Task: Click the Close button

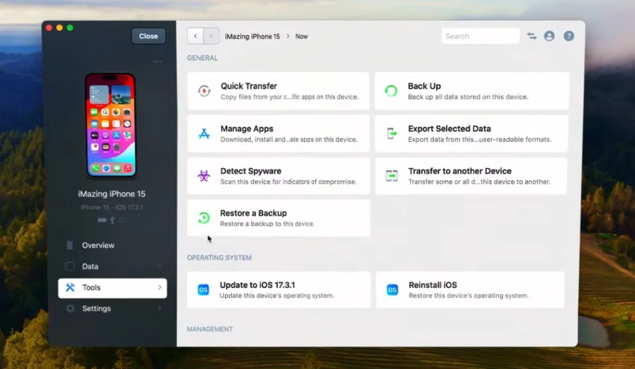Action: pyautogui.click(x=148, y=36)
